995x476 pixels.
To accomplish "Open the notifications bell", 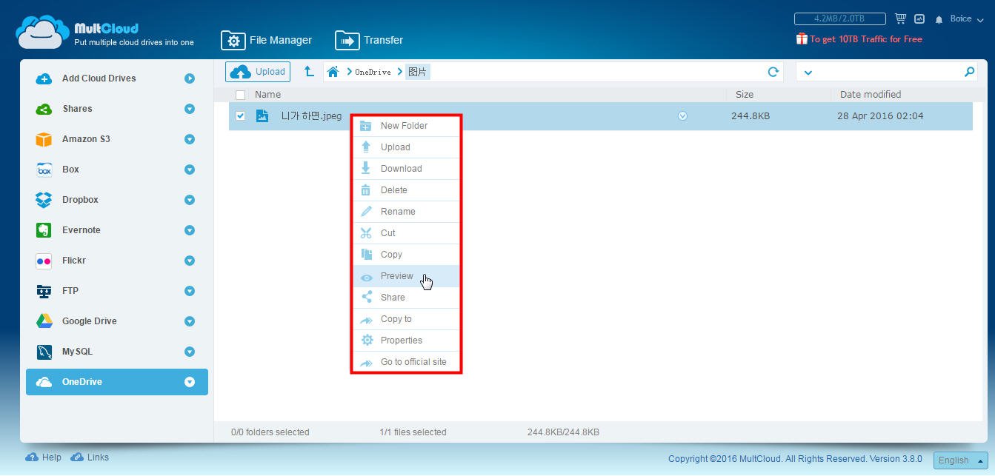I will pos(939,19).
